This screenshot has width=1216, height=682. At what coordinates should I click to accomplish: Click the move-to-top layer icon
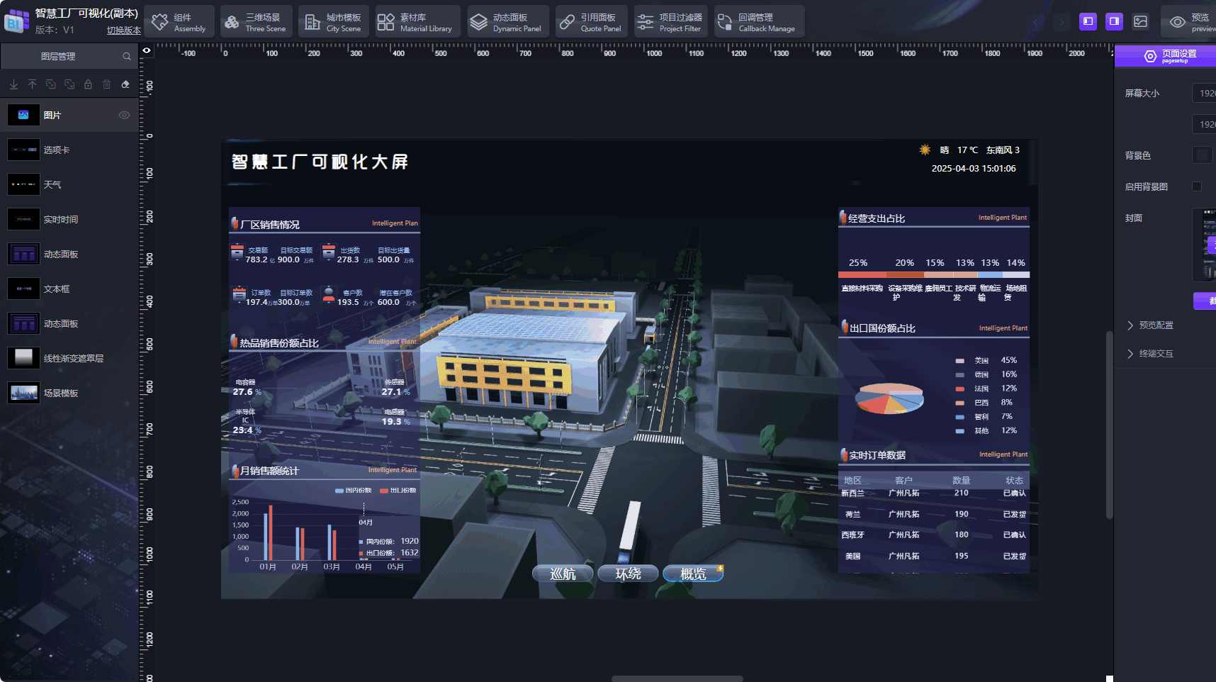pos(32,84)
